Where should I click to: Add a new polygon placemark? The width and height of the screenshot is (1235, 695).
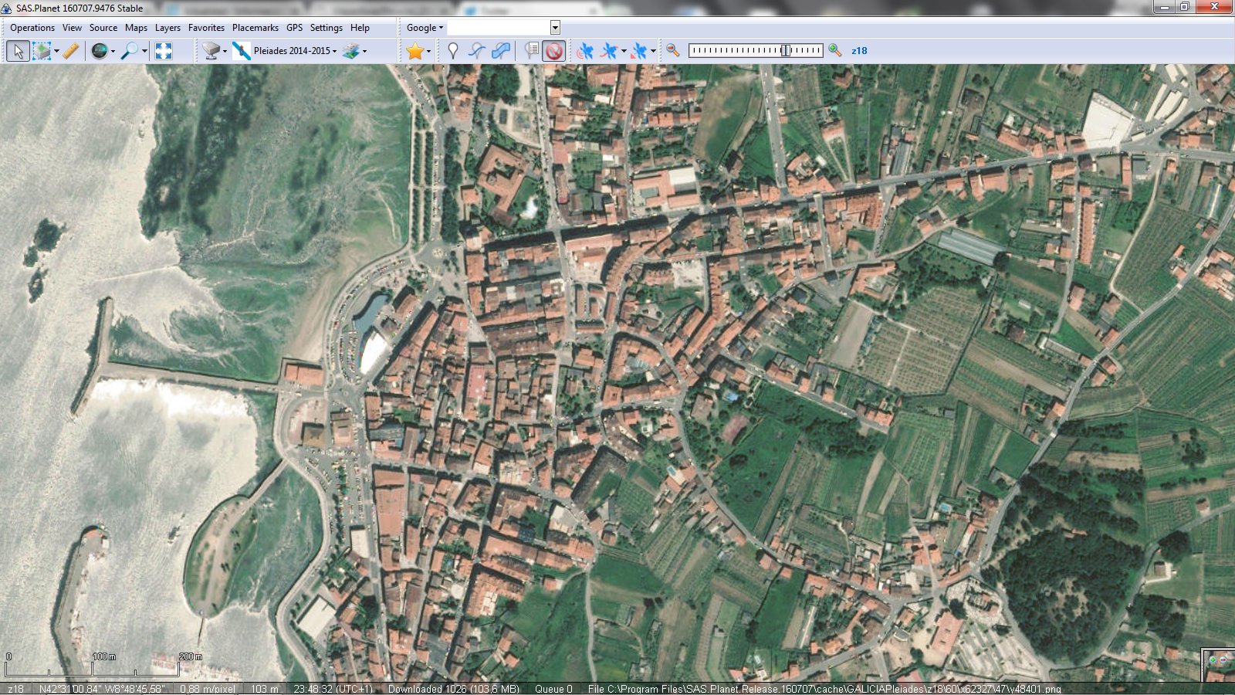(x=501, y=51)
